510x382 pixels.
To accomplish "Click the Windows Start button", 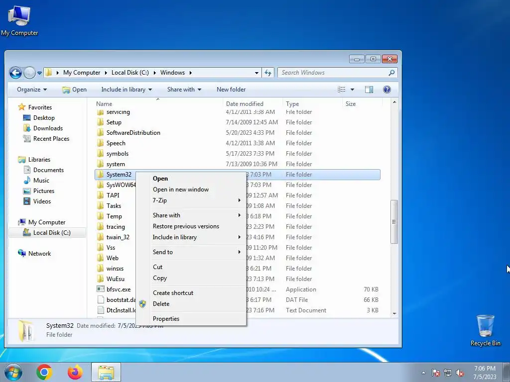I will pyautogui.click(x=13, y=372).
